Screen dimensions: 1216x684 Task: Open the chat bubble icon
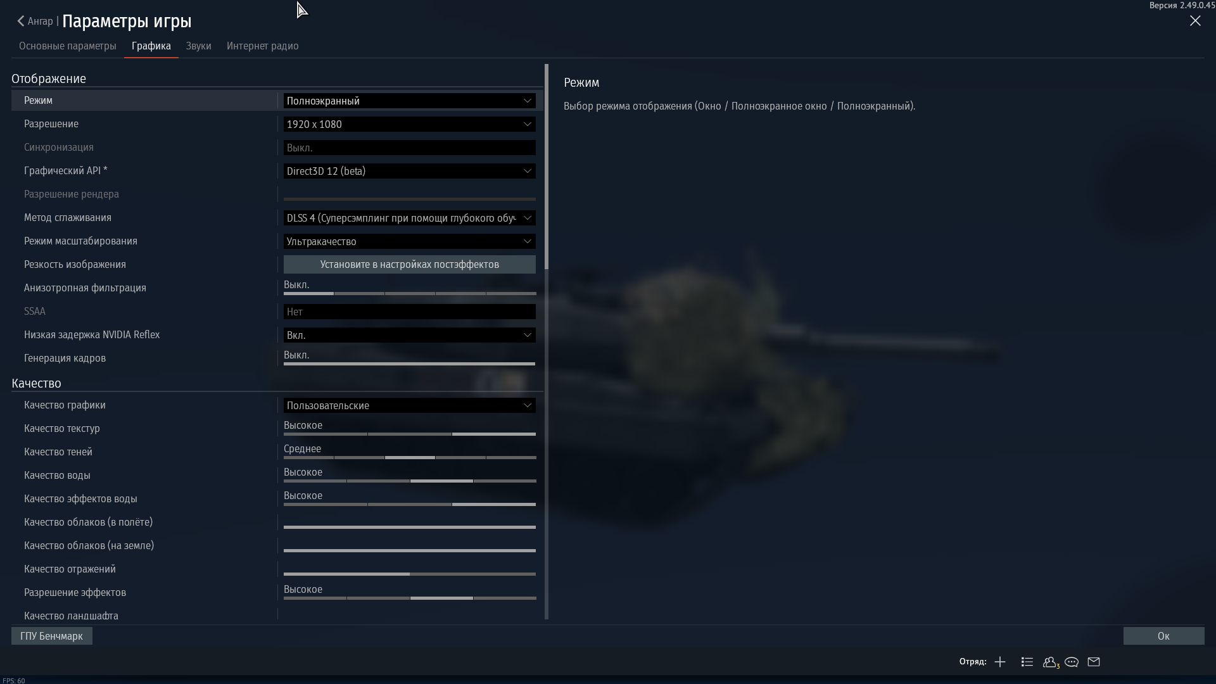(x=1072, y=662)
